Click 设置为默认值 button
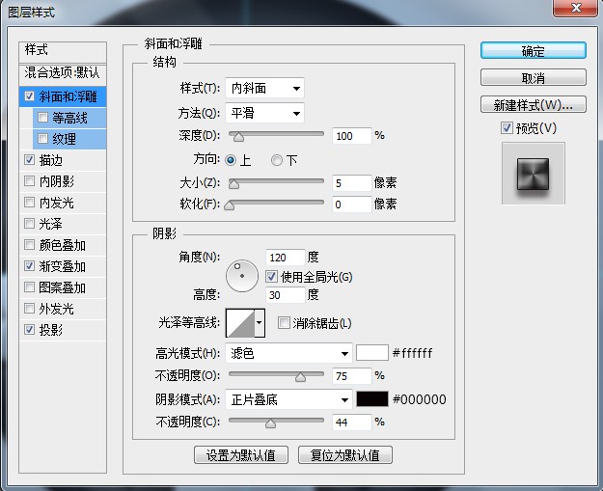The image size is (603, 491). 241,455
